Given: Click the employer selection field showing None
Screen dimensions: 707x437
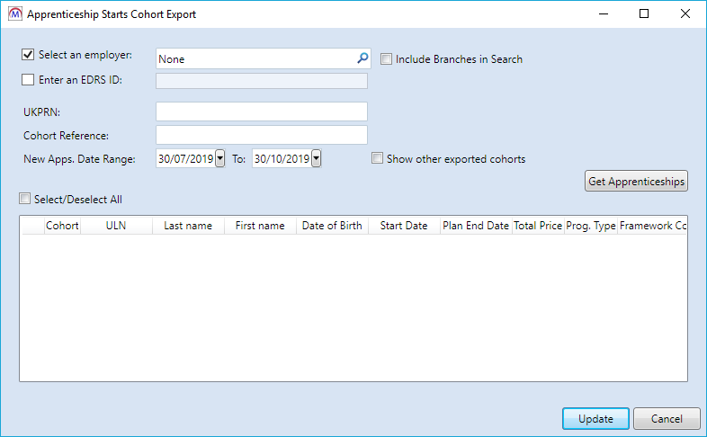Looking at the screenshot, I should pos(255,58).
